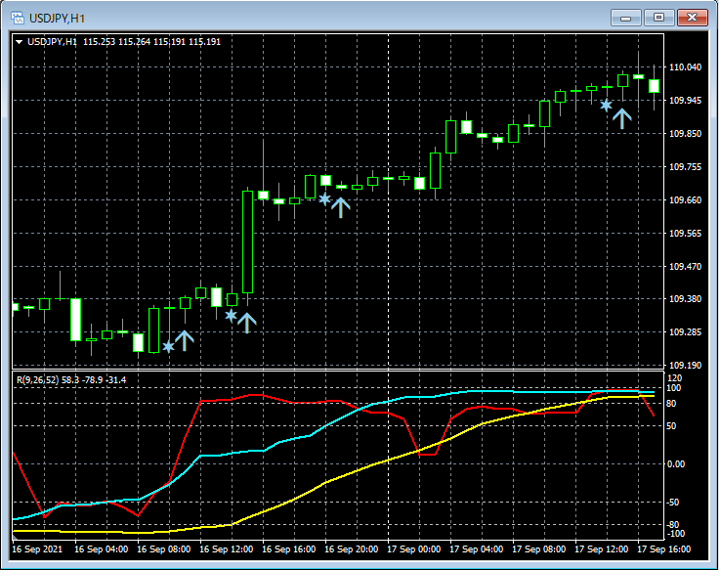Click the up-arrow signal just below 109.660

tap(340, 208)
